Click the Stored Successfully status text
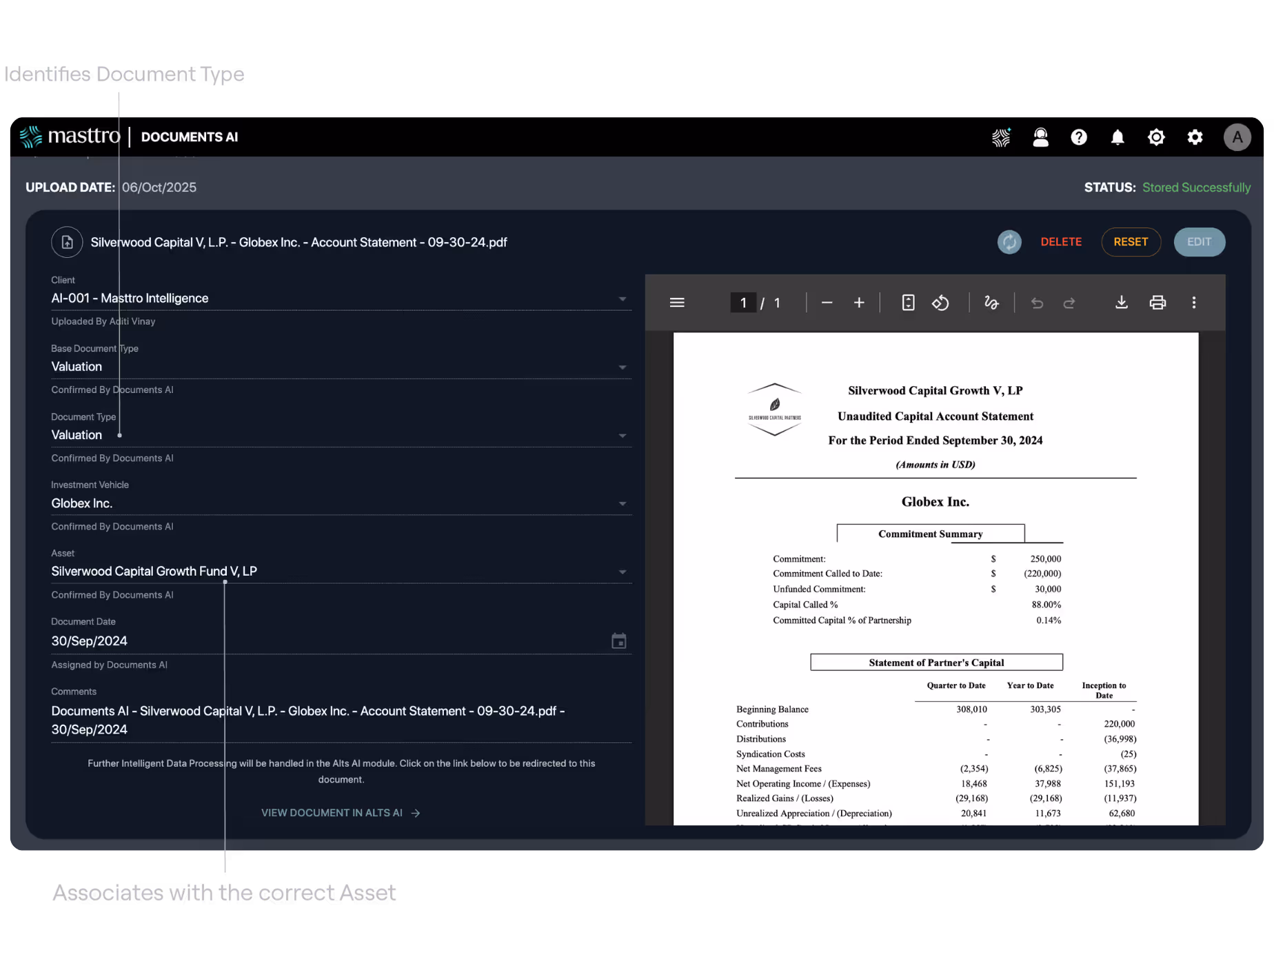 1196,188
